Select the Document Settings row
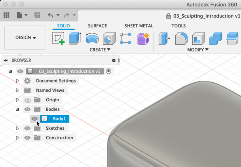Screen dimensions: 241x167 (x=51, y=81)
